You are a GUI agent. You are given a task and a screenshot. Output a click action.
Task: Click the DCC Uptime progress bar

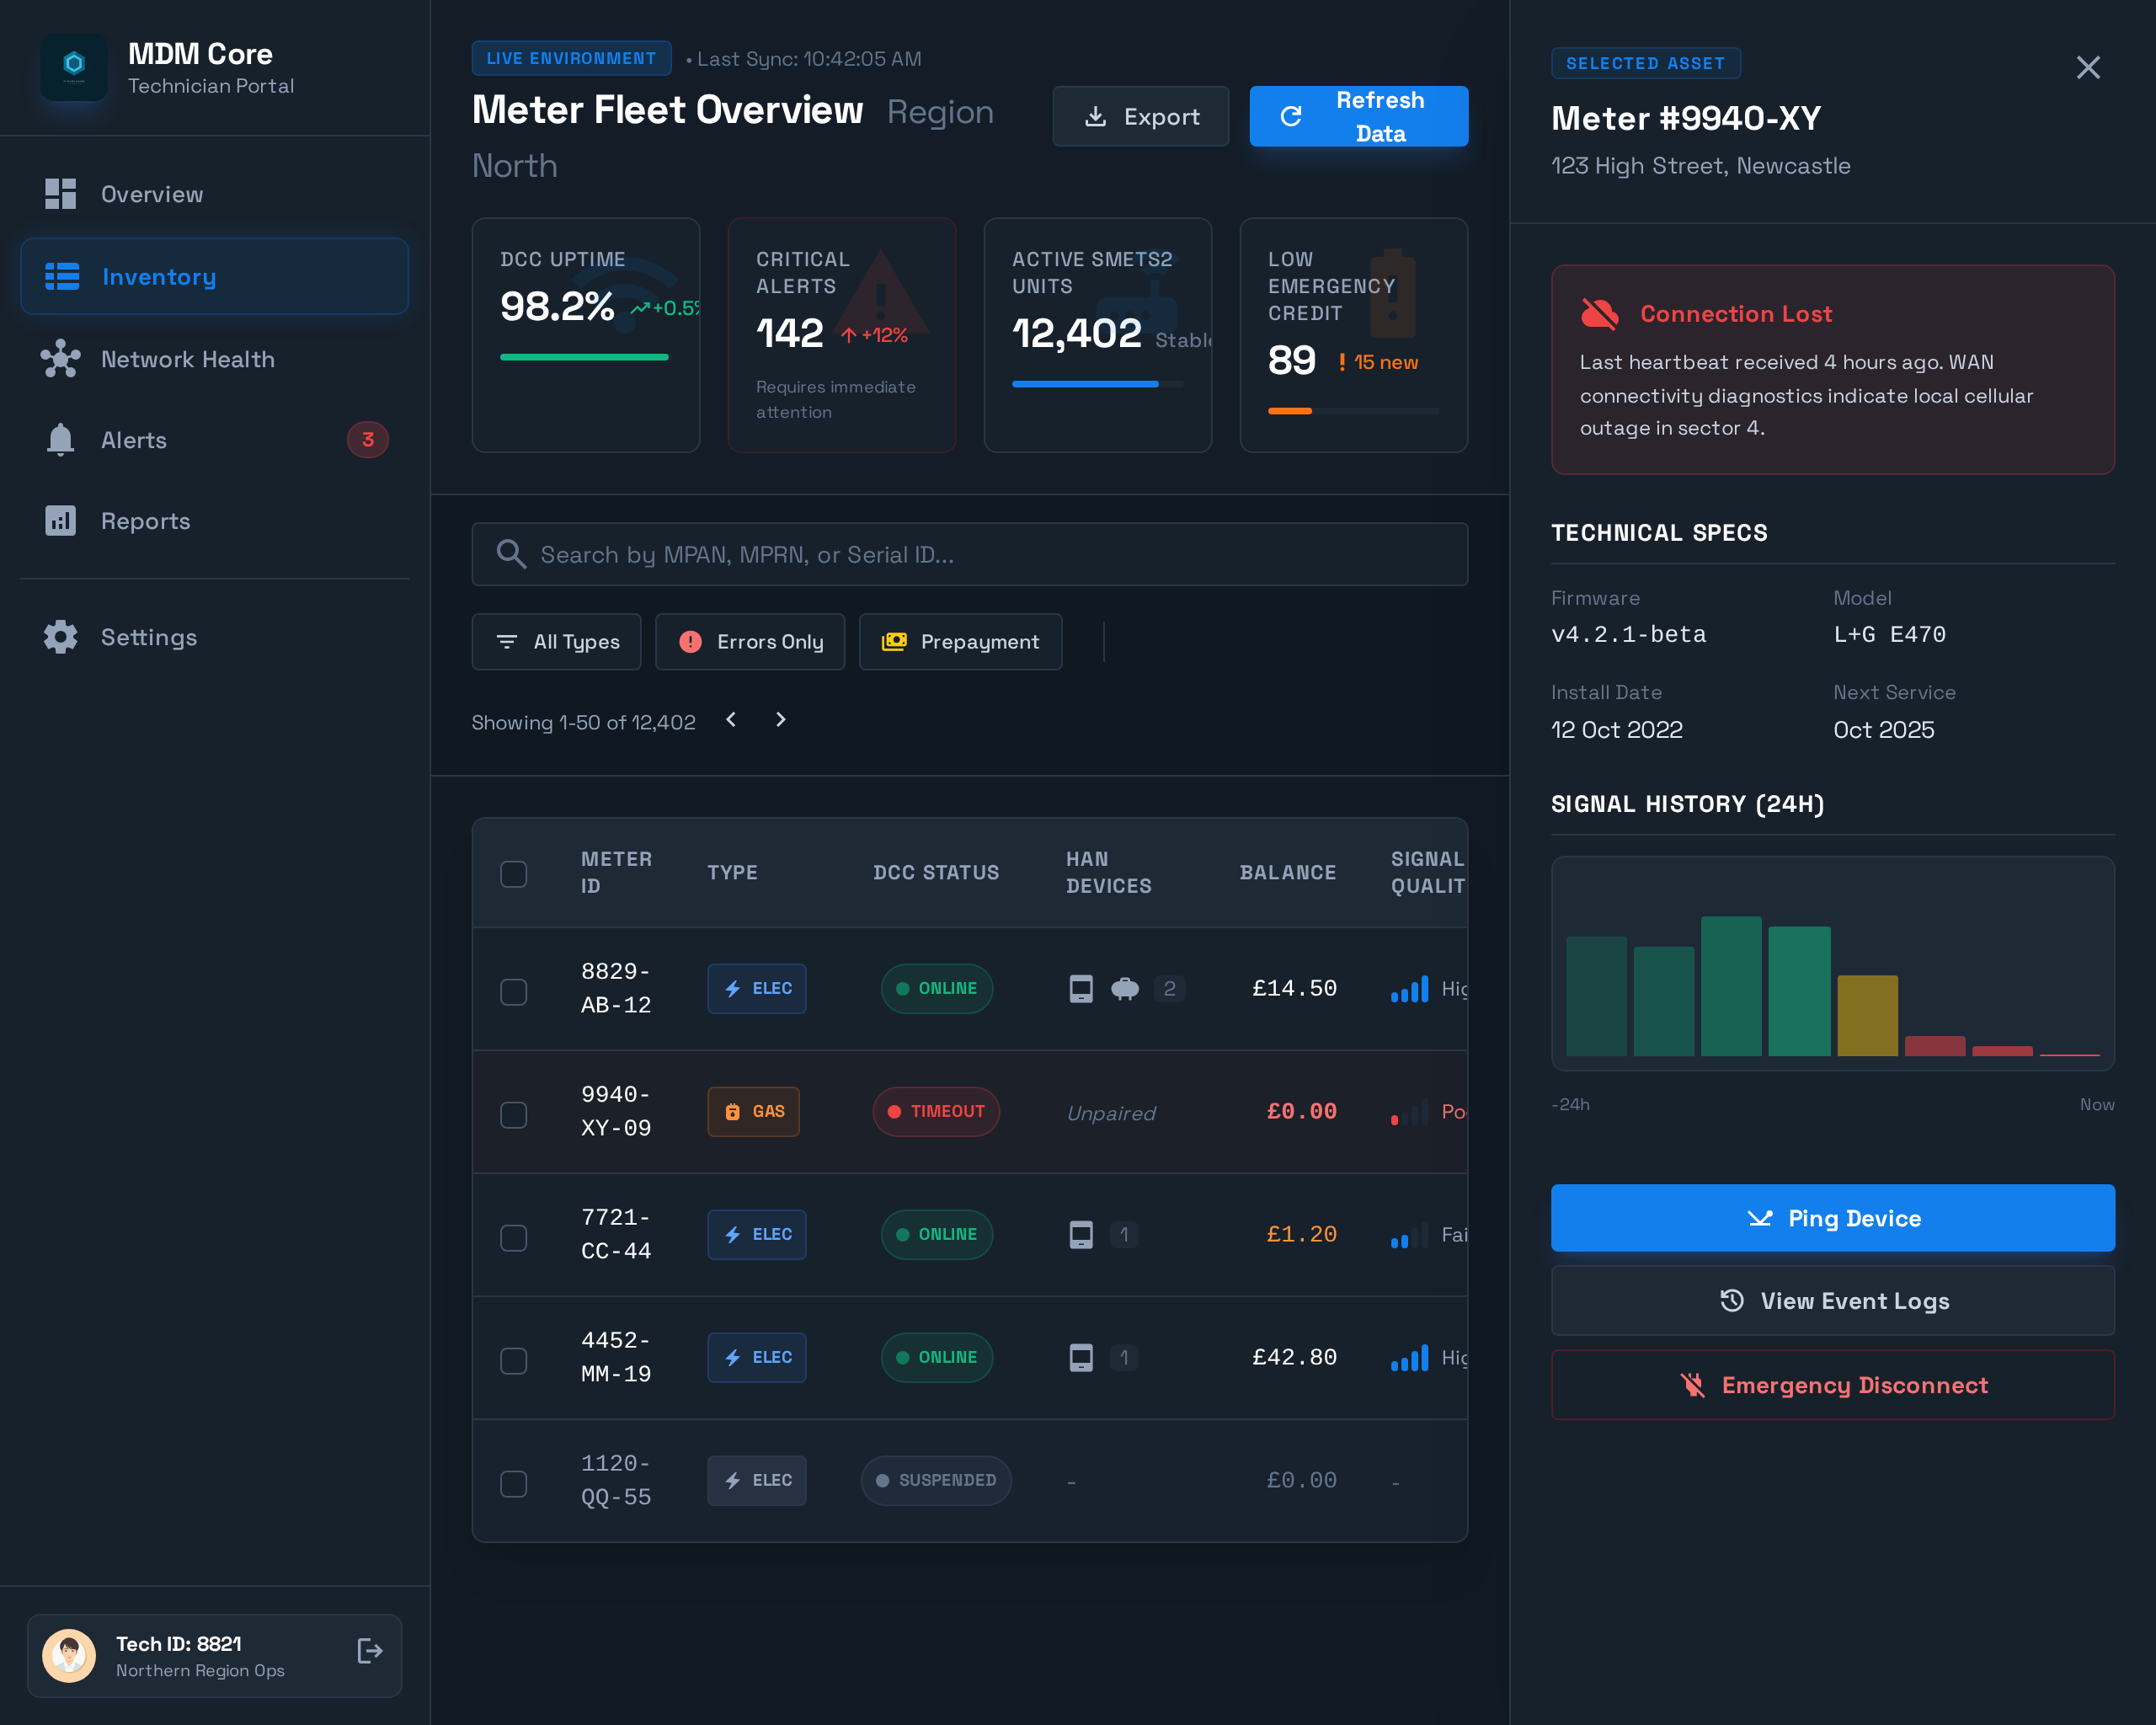tap(585, 356)
